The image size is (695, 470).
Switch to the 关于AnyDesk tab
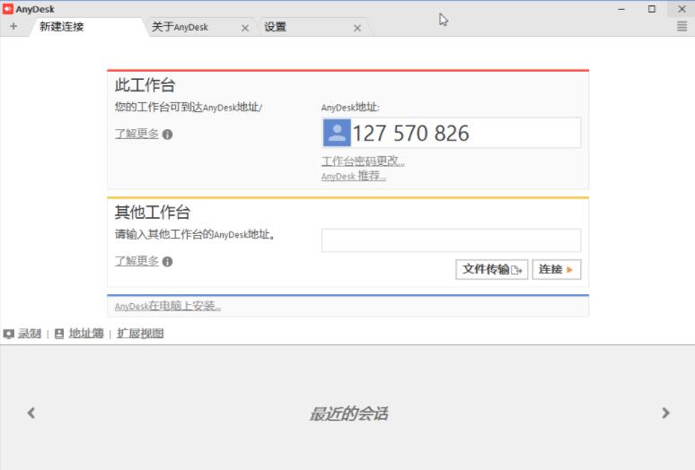coord(202,27)
